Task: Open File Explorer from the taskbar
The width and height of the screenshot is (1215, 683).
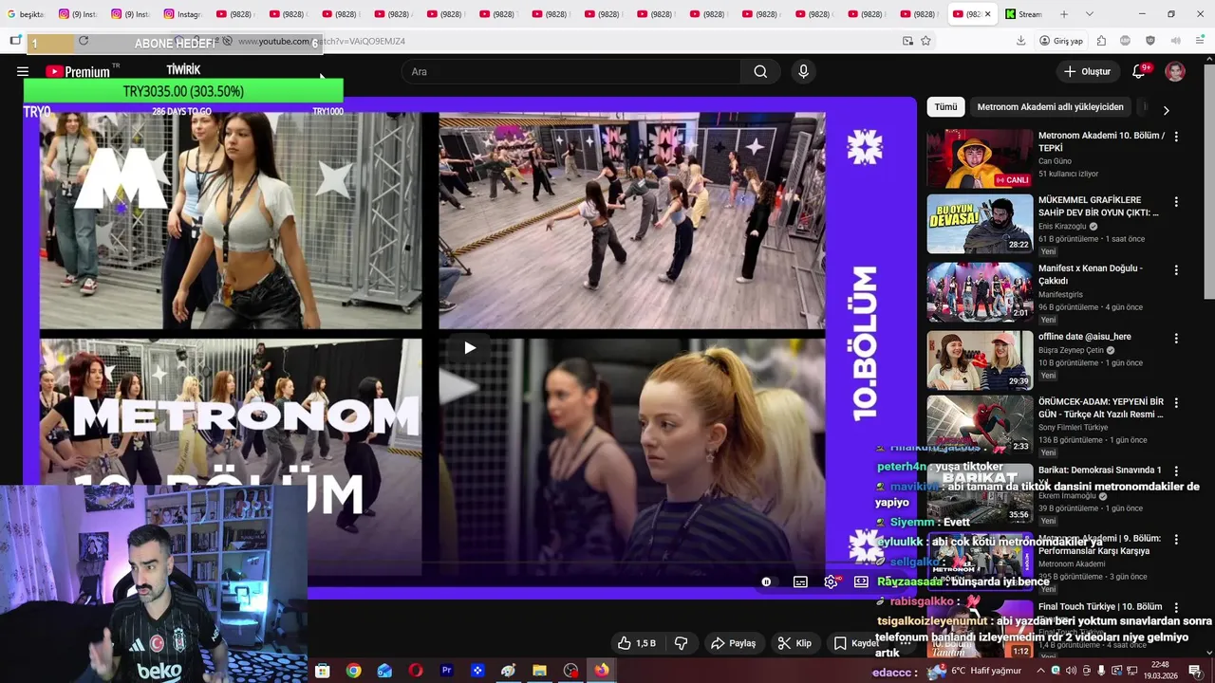Action: (x=539, y=671)
